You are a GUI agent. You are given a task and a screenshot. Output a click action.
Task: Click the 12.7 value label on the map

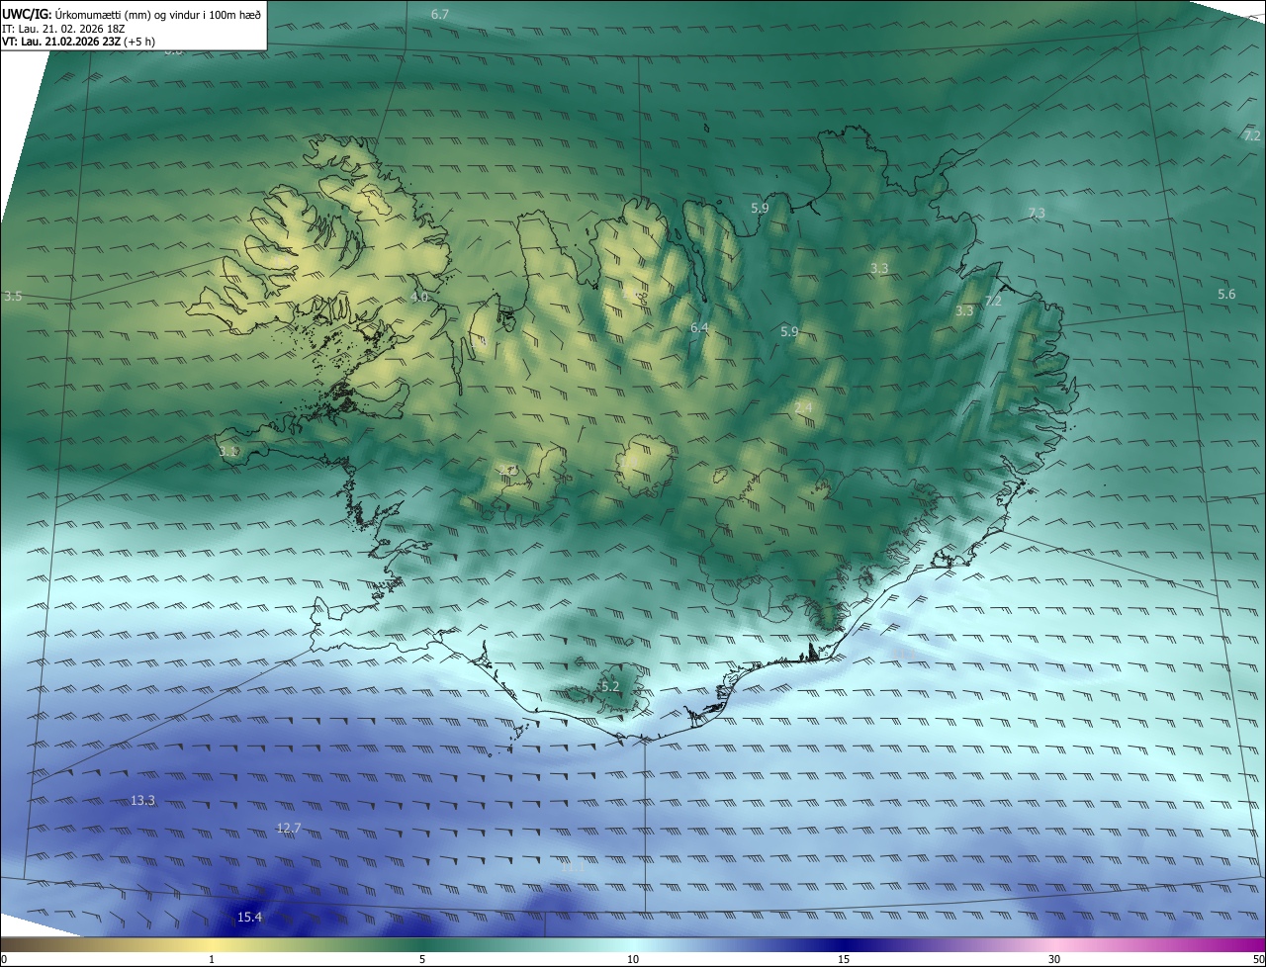click(289, 828)
